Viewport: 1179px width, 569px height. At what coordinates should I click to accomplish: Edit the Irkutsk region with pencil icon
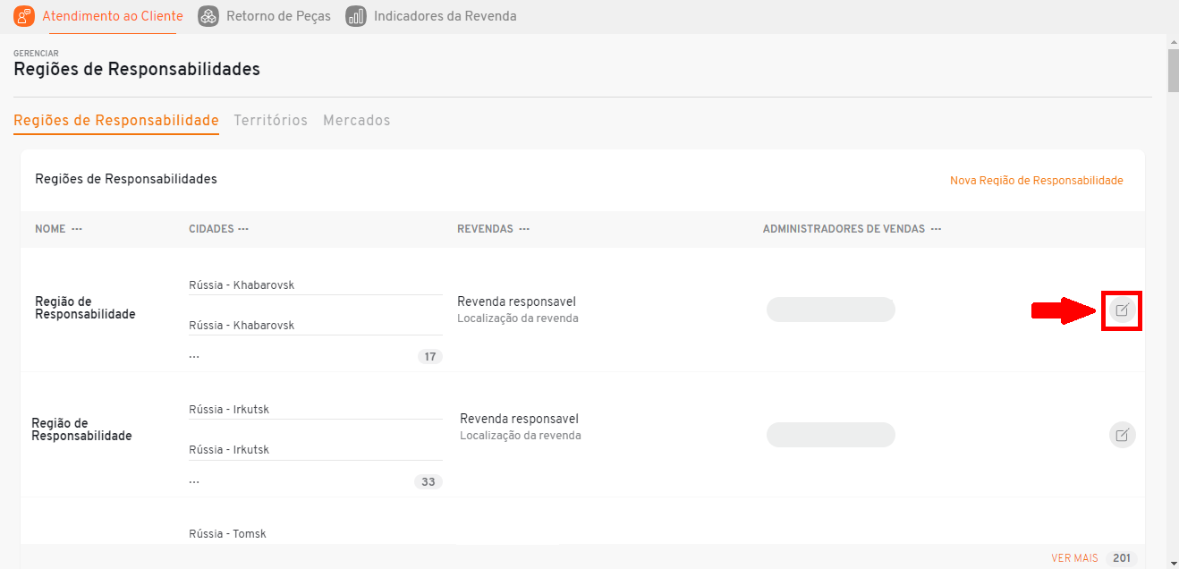pos(1122,436)
